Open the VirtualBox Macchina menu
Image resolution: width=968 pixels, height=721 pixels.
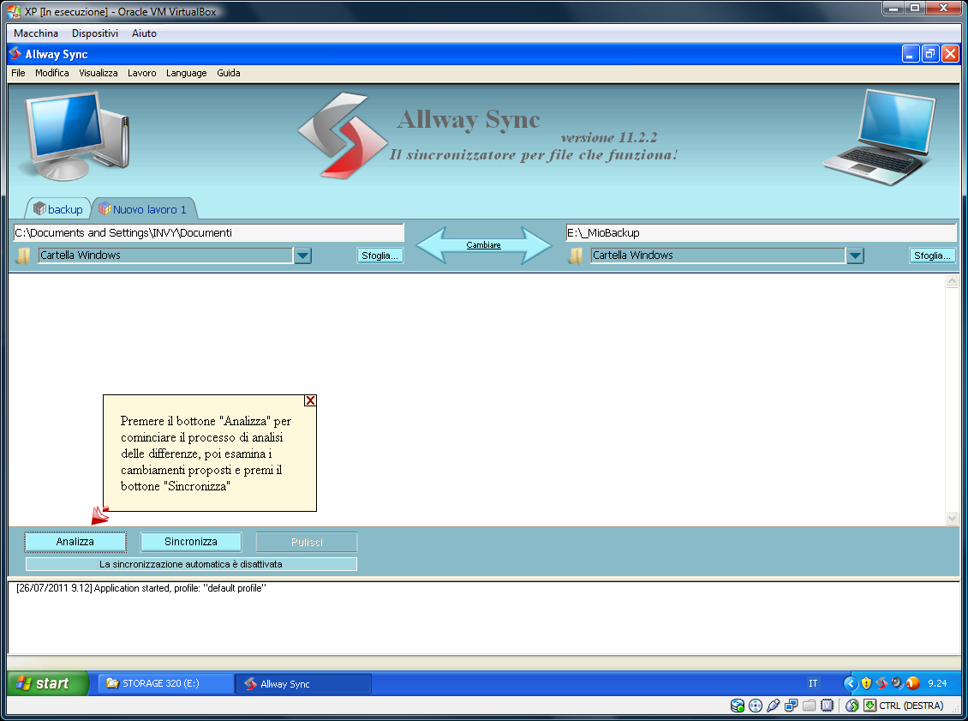[36, 33]
